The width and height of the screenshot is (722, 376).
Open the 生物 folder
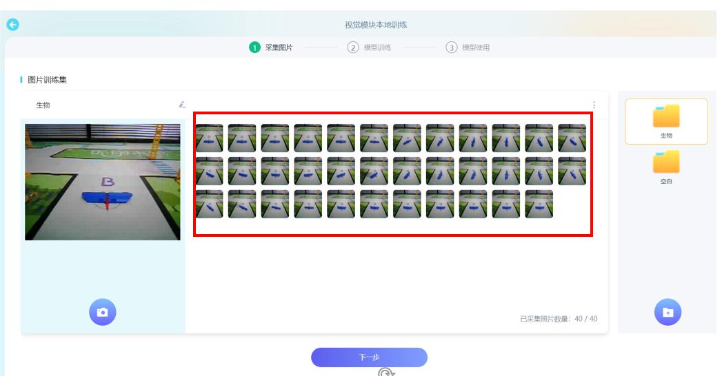click(666, 121)
